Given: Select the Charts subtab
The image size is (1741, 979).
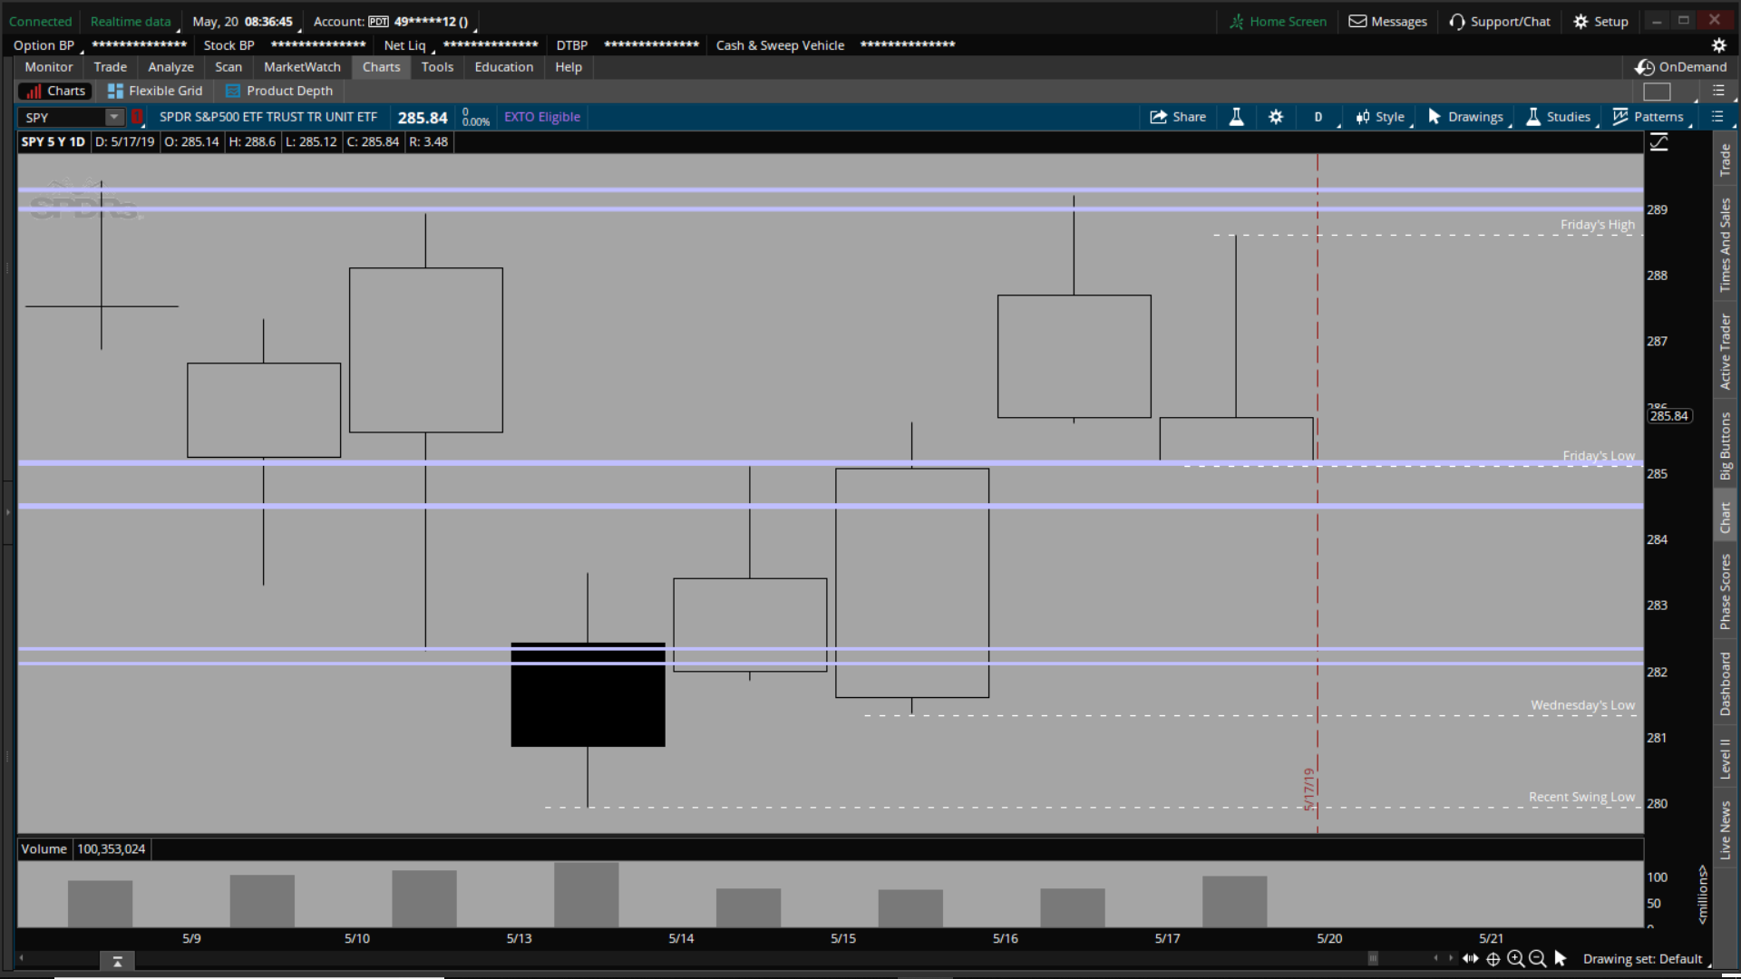Looking at the screenshot, I should [55, 91].
